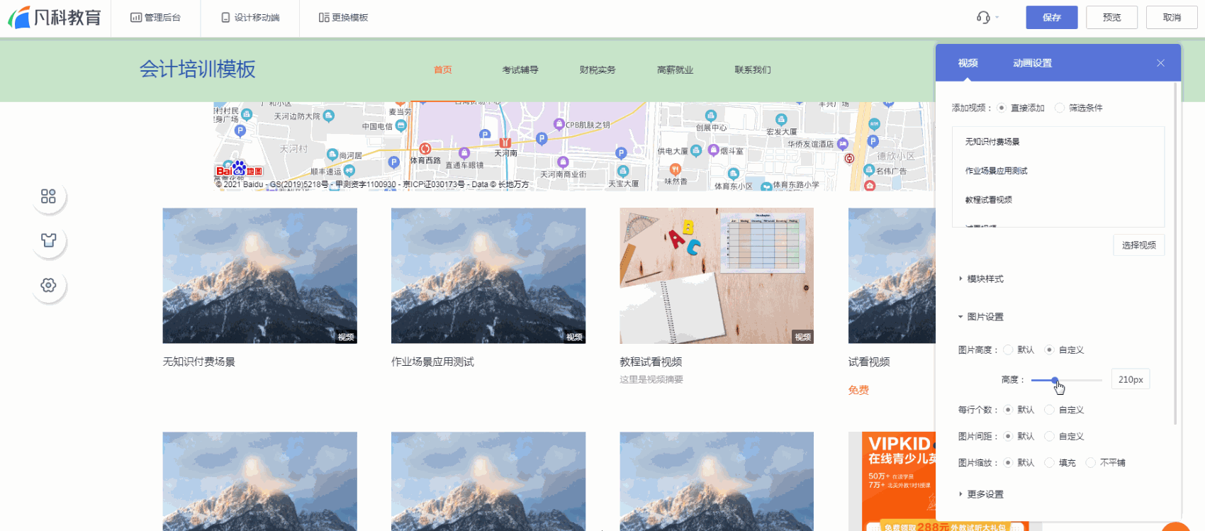The height and width of the screenshot is (531, 1205).
Task: Open the 教程试看视频 video thumbnail
Action: (x=717, y=276)
